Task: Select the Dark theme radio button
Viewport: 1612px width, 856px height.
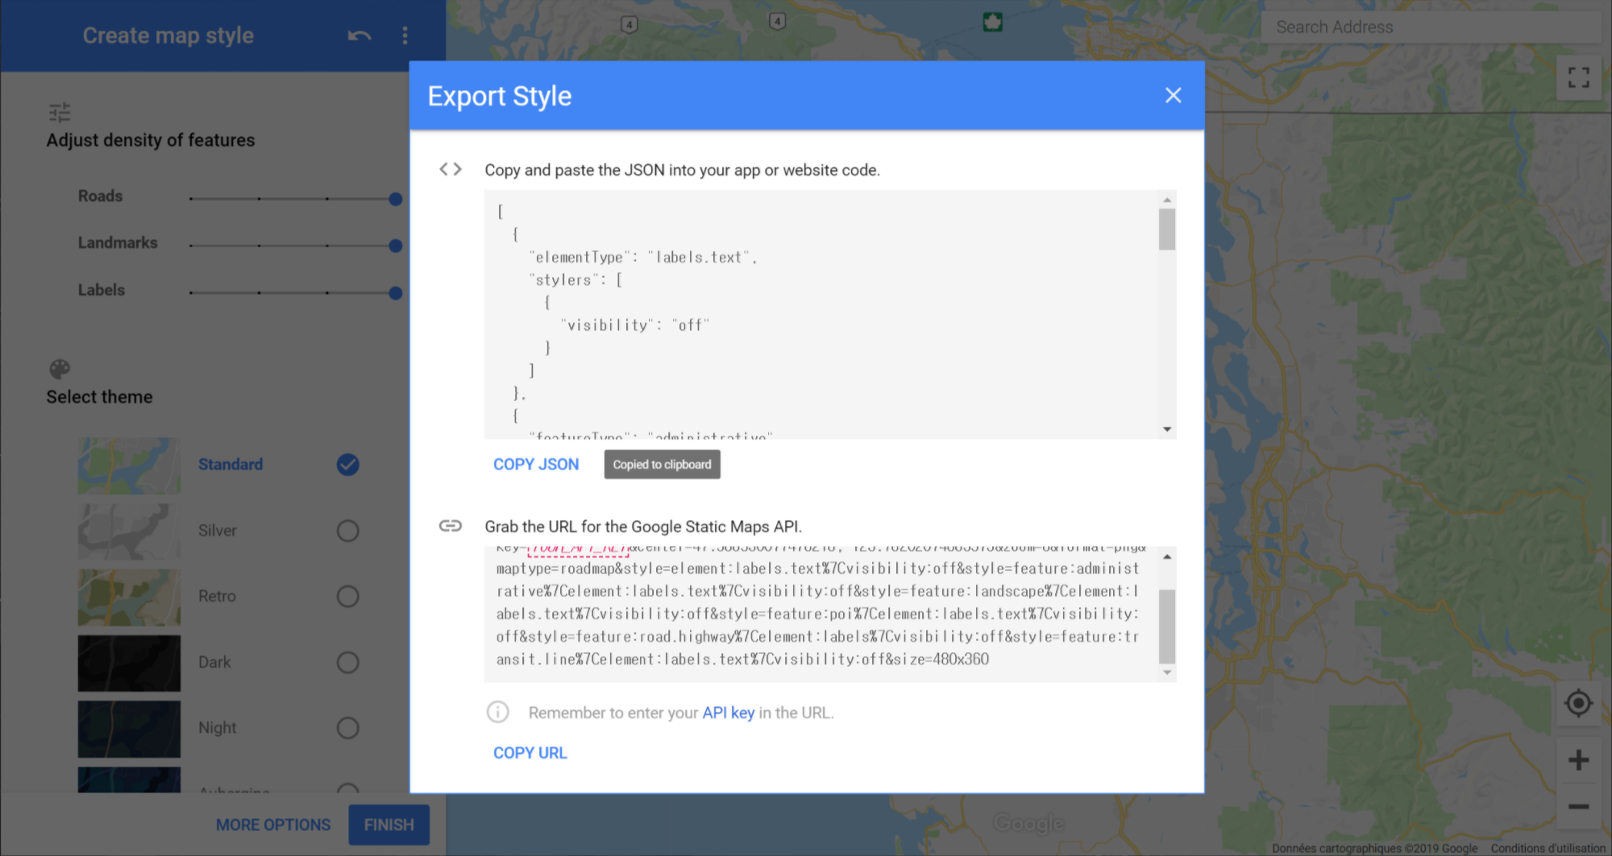Action: (347, 662)
